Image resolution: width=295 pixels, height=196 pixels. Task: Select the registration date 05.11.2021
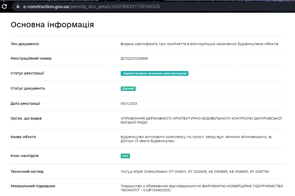[129, 103]
